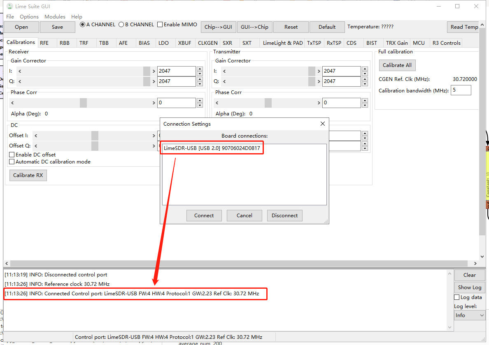Click horizontal scrollbar right arrow
Image resolution: width=489 pixels, height=345 pixels.
click(475, 263)
